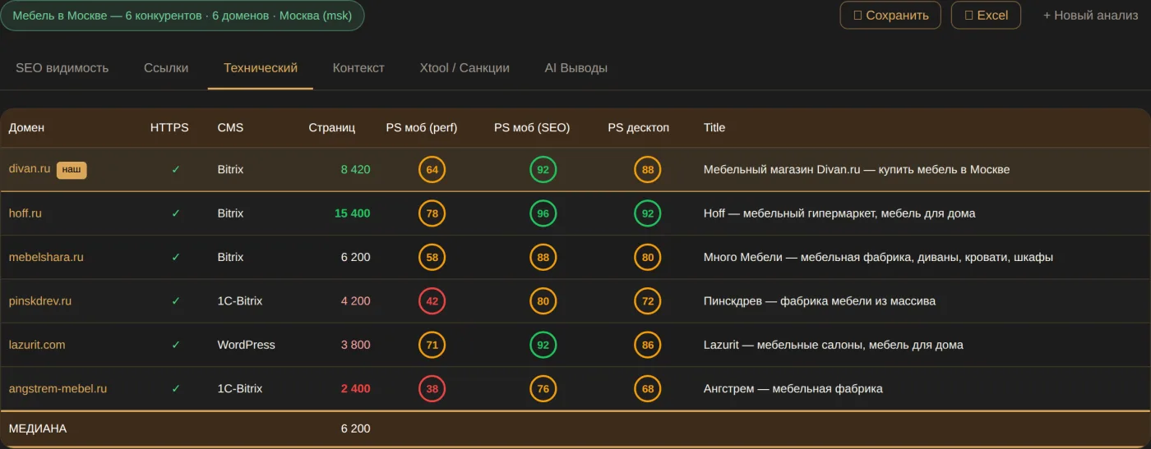Click the desktop score 86 for lazurit.com

[x=648, y=345]
